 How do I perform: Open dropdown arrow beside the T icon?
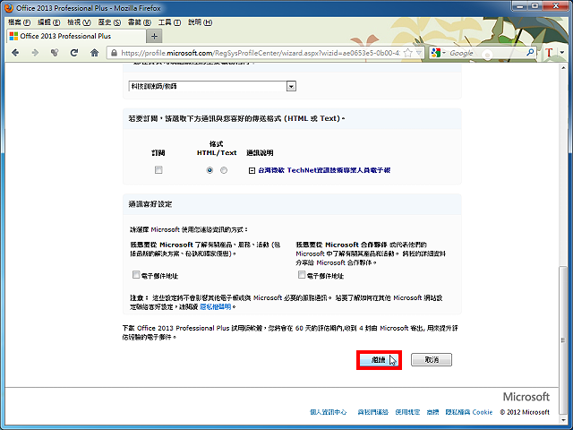click(x=562, y=53)
